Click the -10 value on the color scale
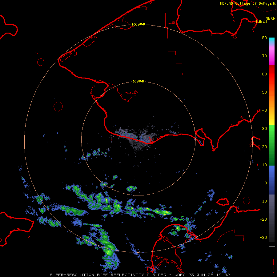 click(263, 201)
